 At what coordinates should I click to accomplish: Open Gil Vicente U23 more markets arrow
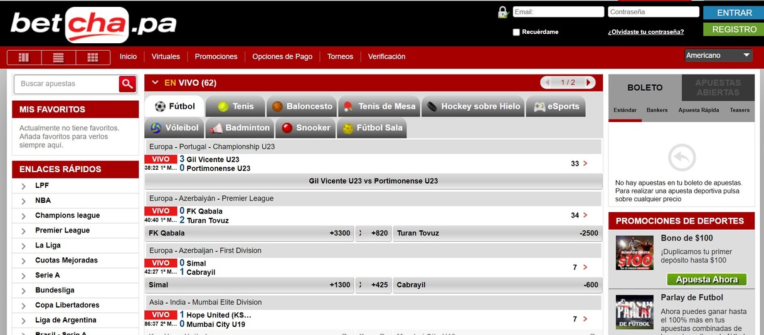point(585,163)
